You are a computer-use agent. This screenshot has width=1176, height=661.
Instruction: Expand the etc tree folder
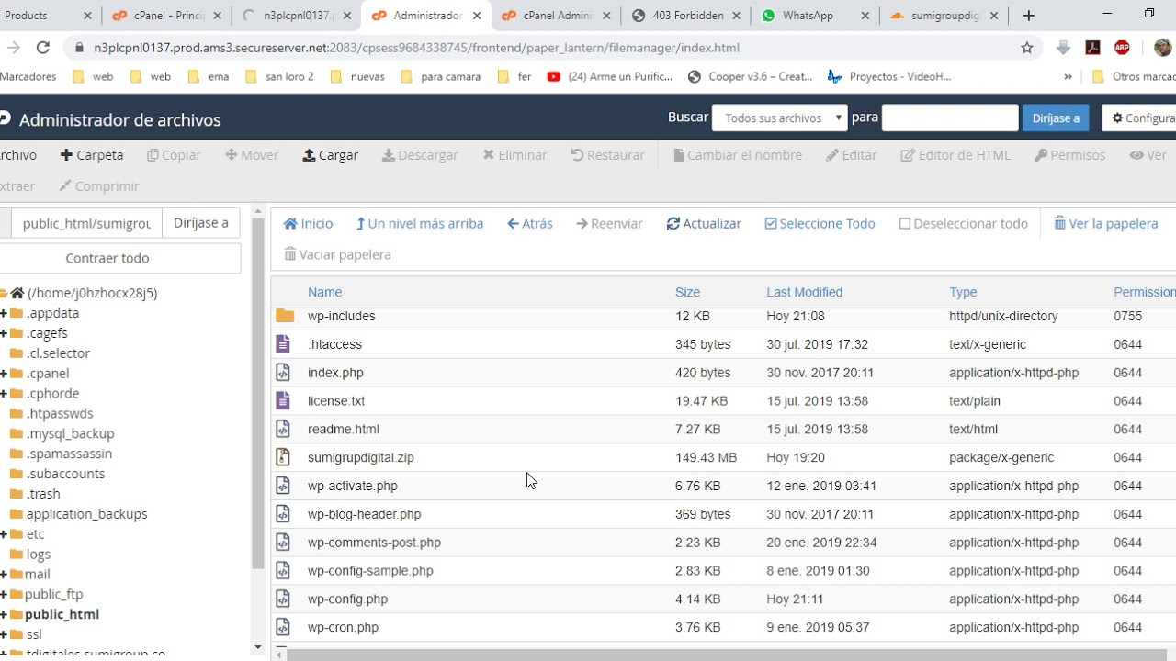4,534
